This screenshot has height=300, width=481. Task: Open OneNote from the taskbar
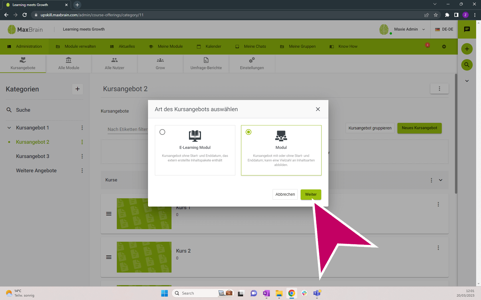click(x=266, y=293)
